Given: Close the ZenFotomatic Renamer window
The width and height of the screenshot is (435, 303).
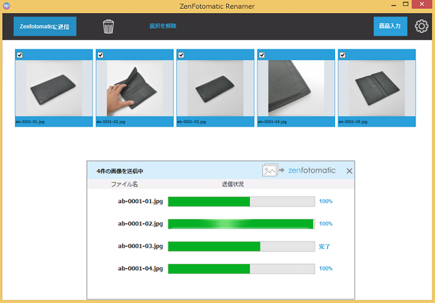Looking at the screenshot, I should 422,4.
